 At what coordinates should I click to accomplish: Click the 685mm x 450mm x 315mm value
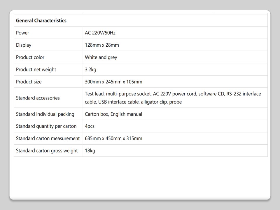tap(113, 138)
